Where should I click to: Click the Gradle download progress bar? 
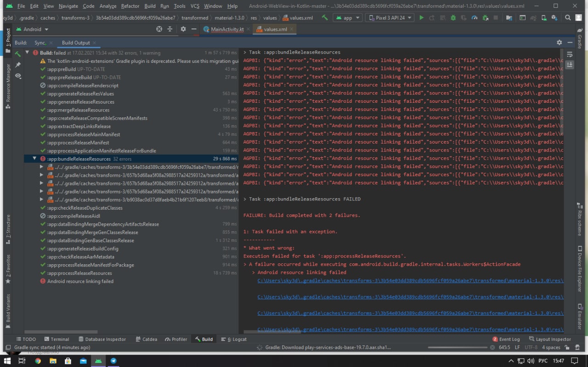point(458,347)
